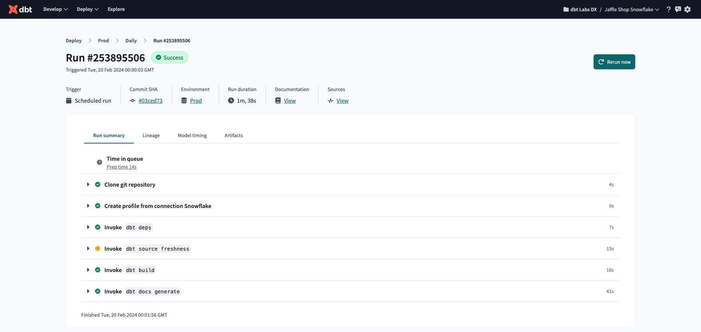Viewport: 701px width, 332px height.
Task: Click the yellow warning icon on source freshness
Action: 98,248
